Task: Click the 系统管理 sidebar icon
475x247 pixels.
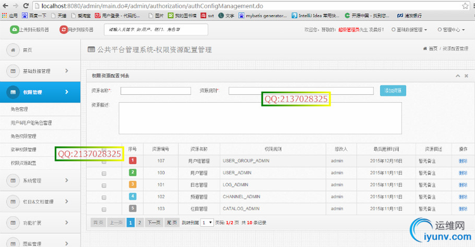Action: tap(13, 180)
